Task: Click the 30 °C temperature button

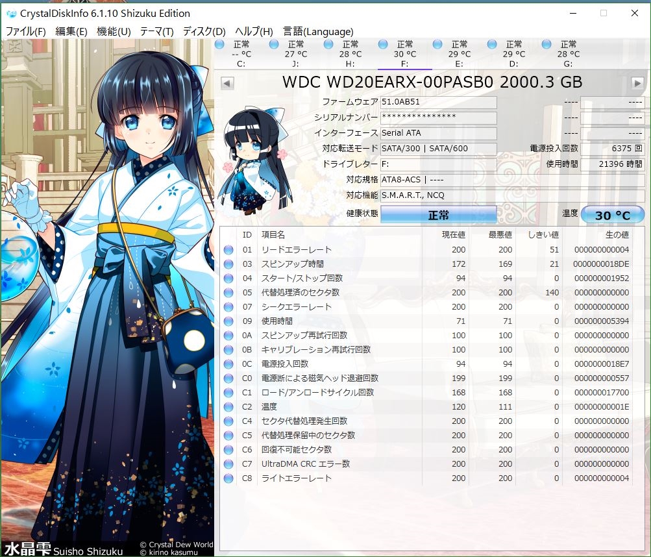Action: pyautogui.click(x=613, y=215)
